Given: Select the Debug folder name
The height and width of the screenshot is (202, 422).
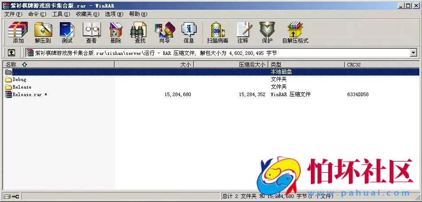Looking at the screenshot, I should pos(19,79).
